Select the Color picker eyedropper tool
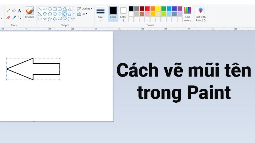 tap(14, 17)
